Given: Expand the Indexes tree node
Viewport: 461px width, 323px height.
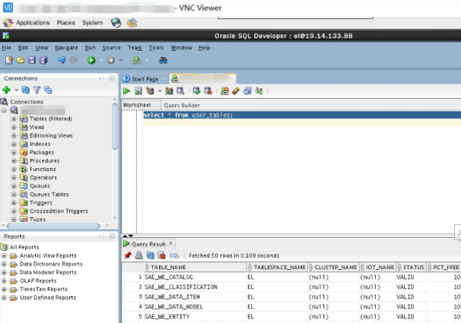Looking at the screenshot, I should tap(14, 144).
